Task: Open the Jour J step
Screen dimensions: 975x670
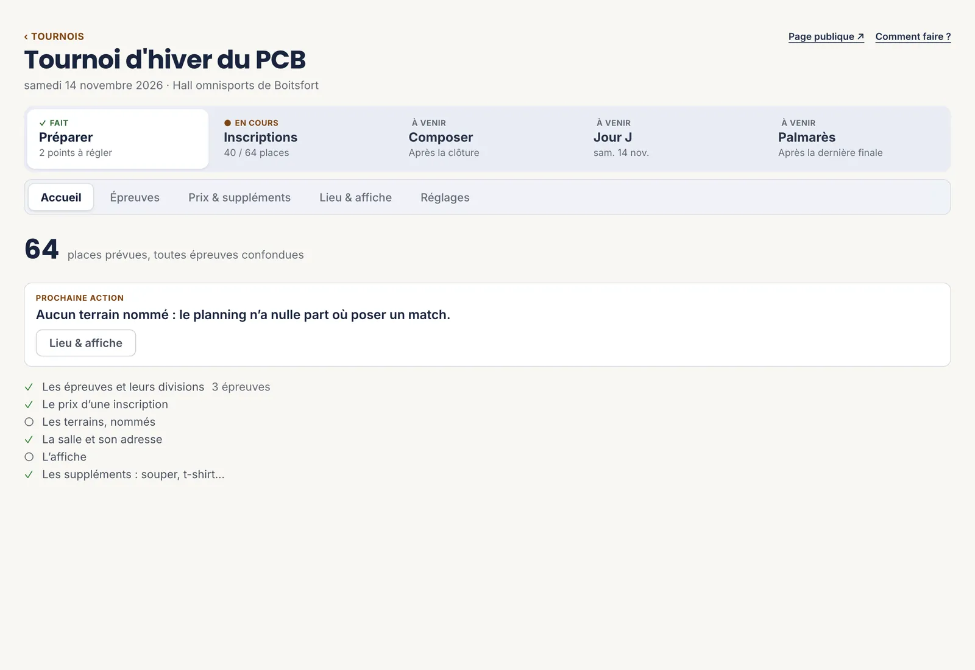Action: (672, 139)
